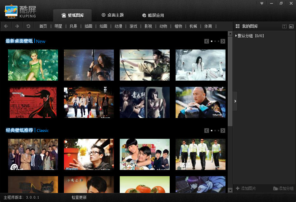Click scrollbar down arrow

pos(230,190)
